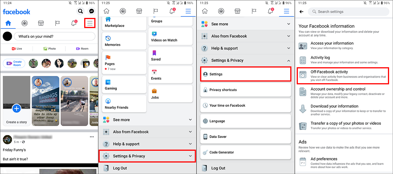Expand Also from Facebook above the Settings item
The width and height of the screenshot is (393, 174).
246,36
